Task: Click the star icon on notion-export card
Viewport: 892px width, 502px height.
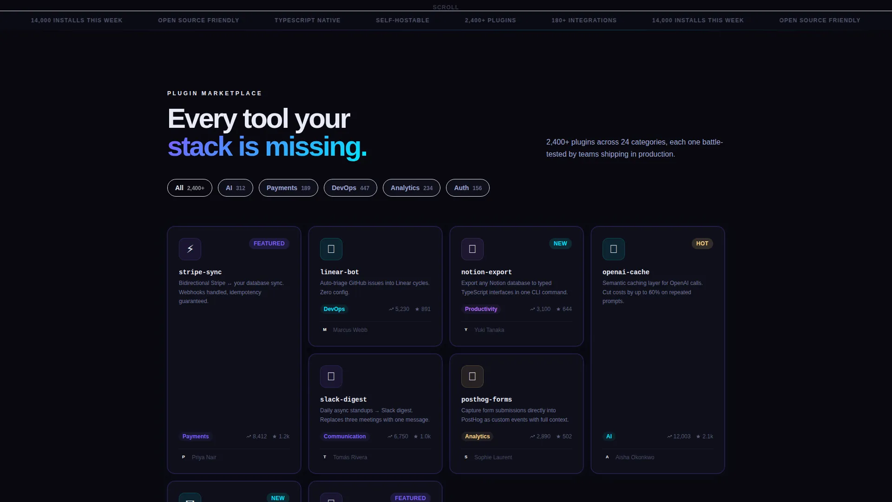Action: pos(558,309)
